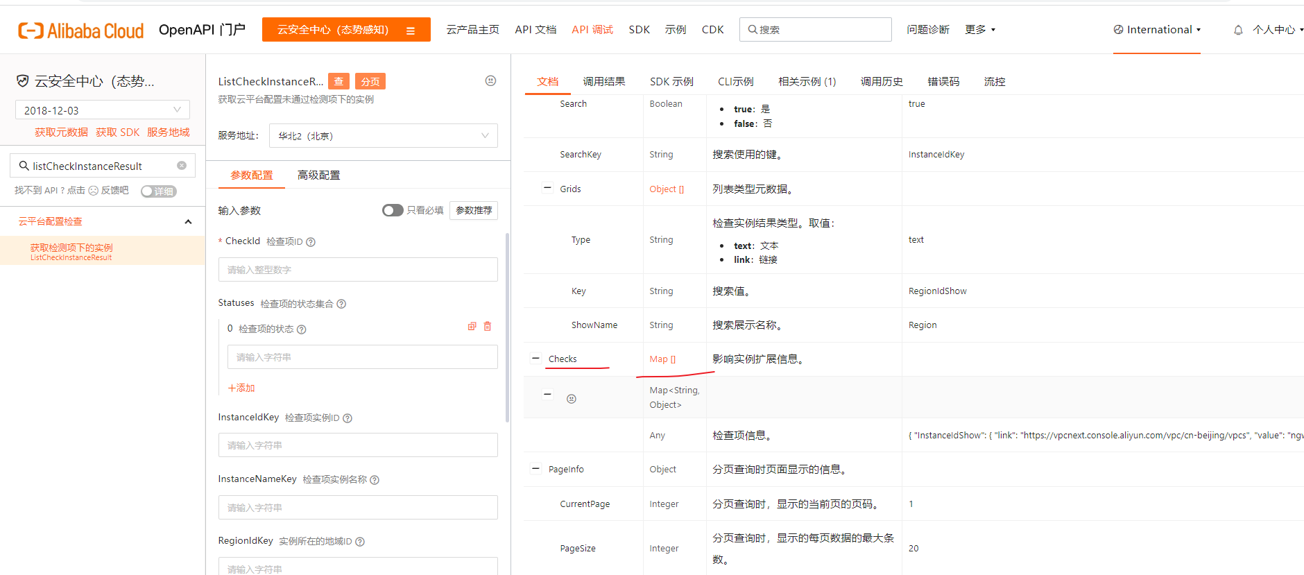The width and height of the screenshot is (1304, 575).
Task: Open help tooltip for Statuses parameter
Action: coord(341,304)
